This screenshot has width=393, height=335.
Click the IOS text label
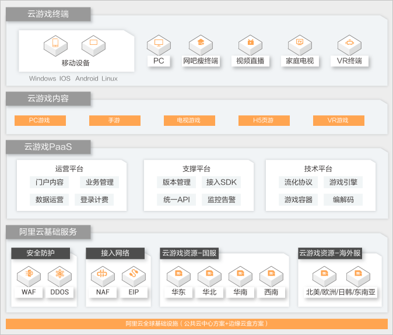click(65, 79)
